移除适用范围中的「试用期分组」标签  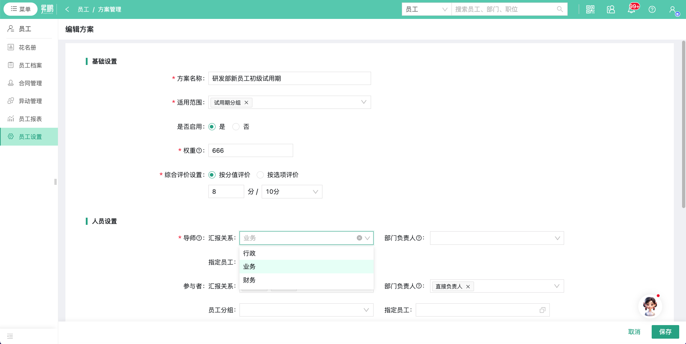tap(246, 102)
